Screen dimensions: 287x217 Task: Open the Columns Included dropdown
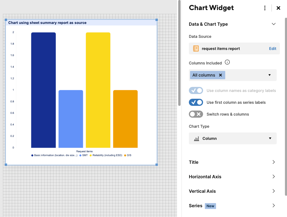[x=270, y=75]
